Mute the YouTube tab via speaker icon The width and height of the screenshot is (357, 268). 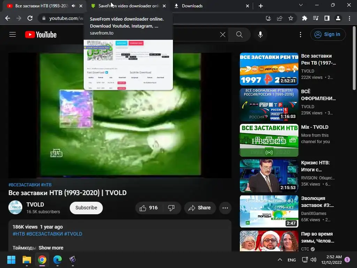click(73, 6)
